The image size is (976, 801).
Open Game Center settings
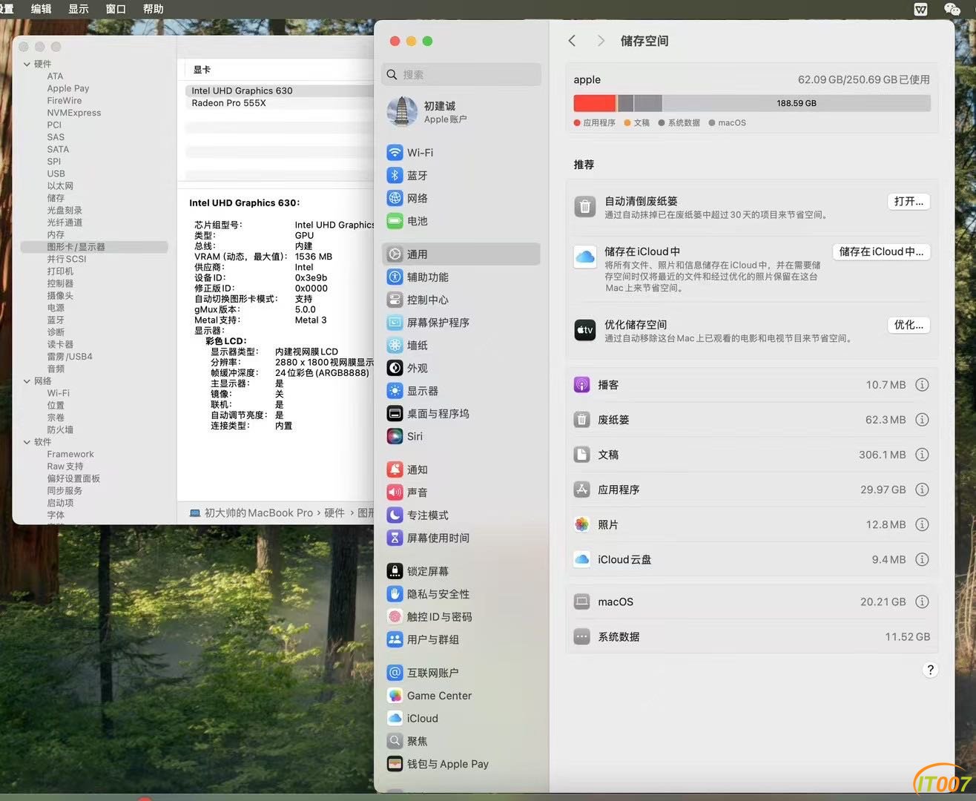(461, 696)
